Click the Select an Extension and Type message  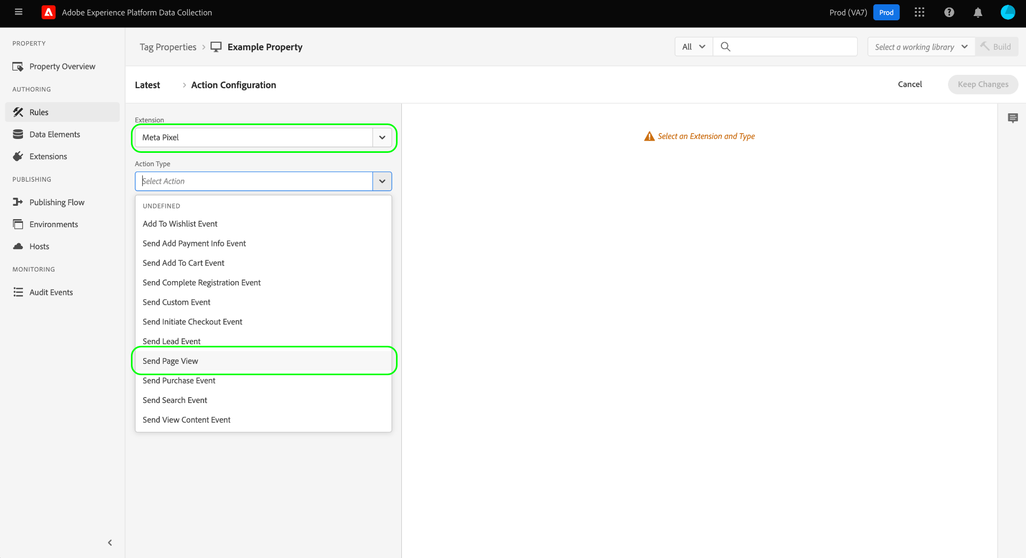pos(706,136)
